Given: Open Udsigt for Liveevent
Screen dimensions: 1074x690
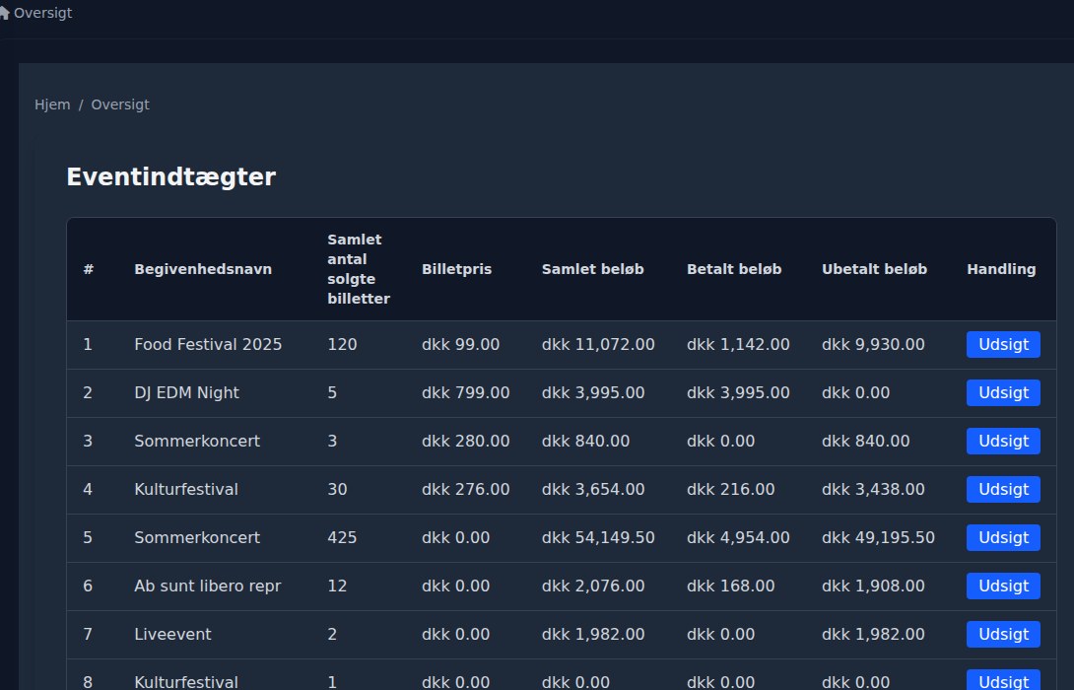Looking at the screenshot, I should (x=1003, y=635).
